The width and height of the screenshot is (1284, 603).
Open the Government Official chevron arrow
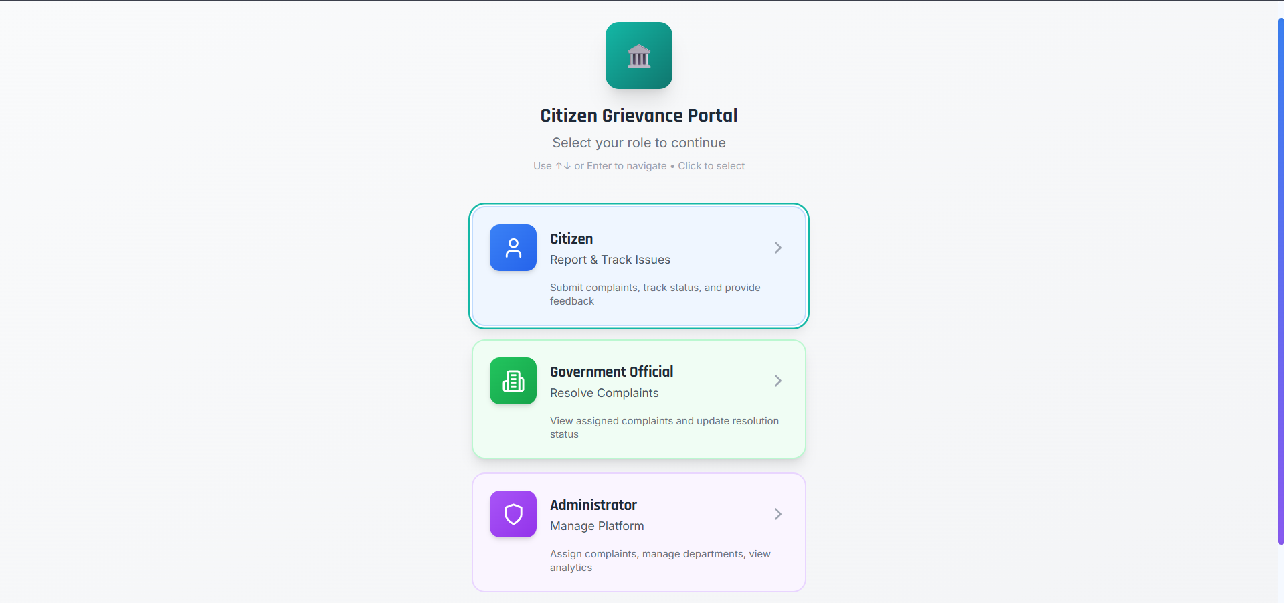point(777,381)
